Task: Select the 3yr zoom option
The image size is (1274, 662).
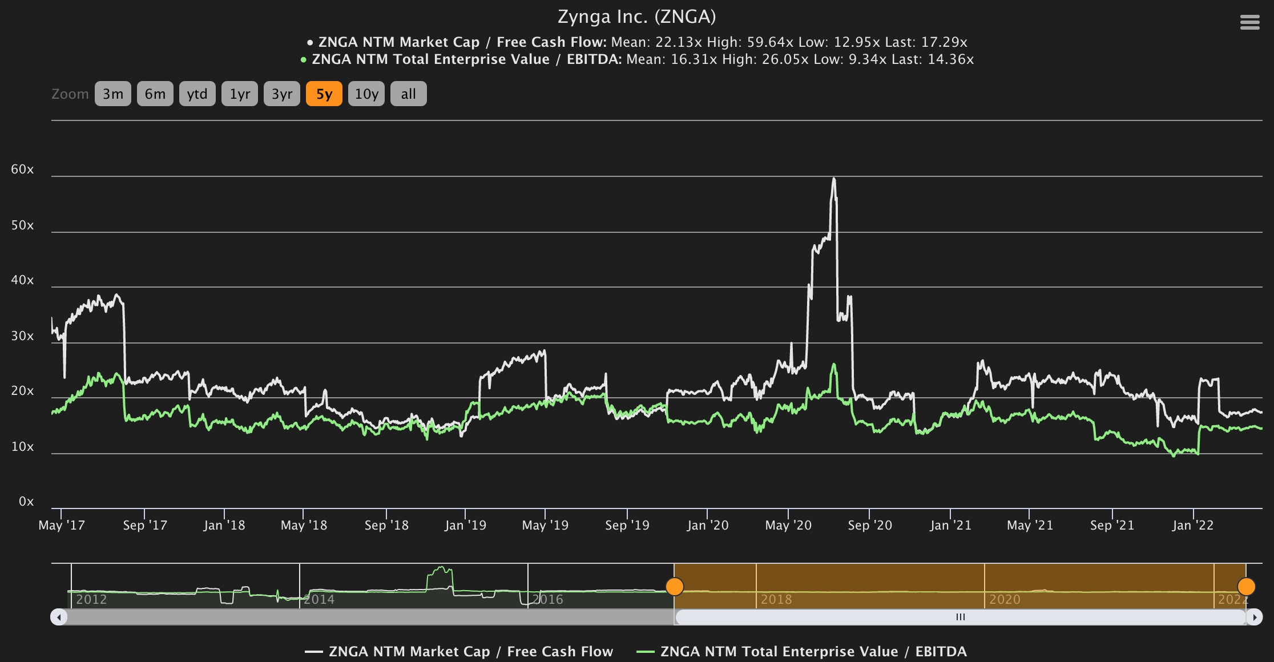Action: tap(282, 94)
